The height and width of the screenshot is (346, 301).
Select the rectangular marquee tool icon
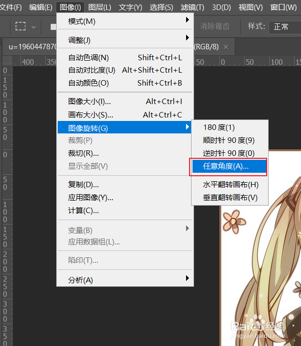click(x=20, y=26)
